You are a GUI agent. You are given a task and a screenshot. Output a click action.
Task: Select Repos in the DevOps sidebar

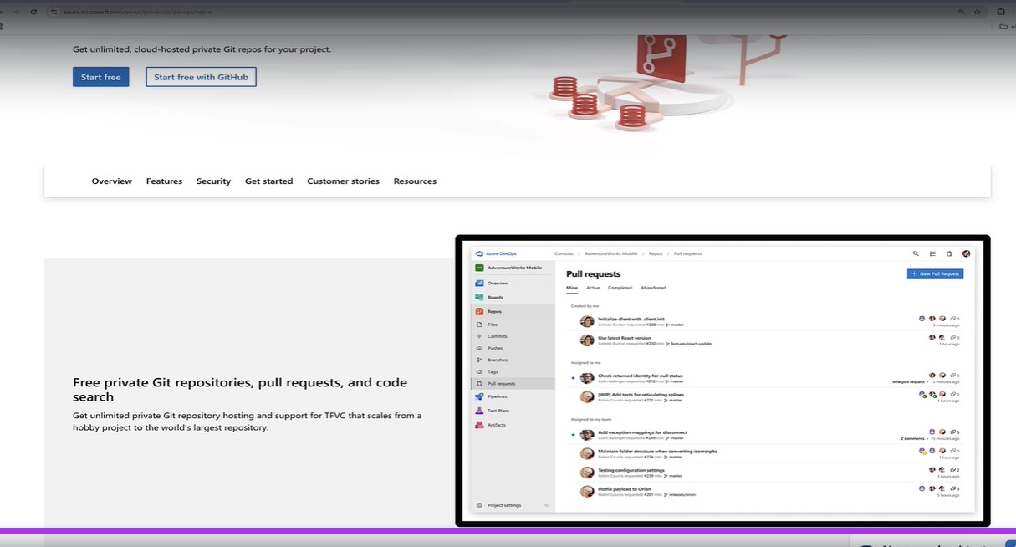click(x=494, y=311)
